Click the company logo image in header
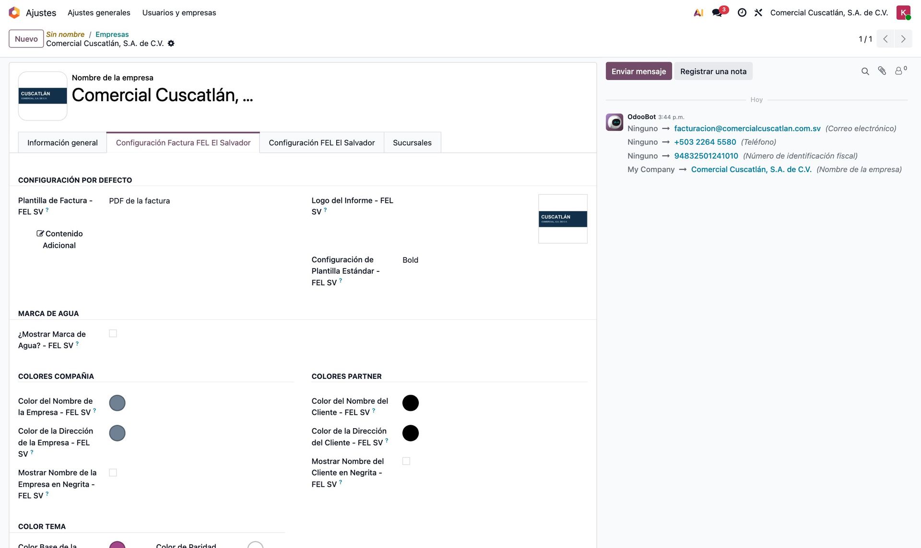Viewport: 921px width, 548px height. pyautogui.click(x=43, y=96)
